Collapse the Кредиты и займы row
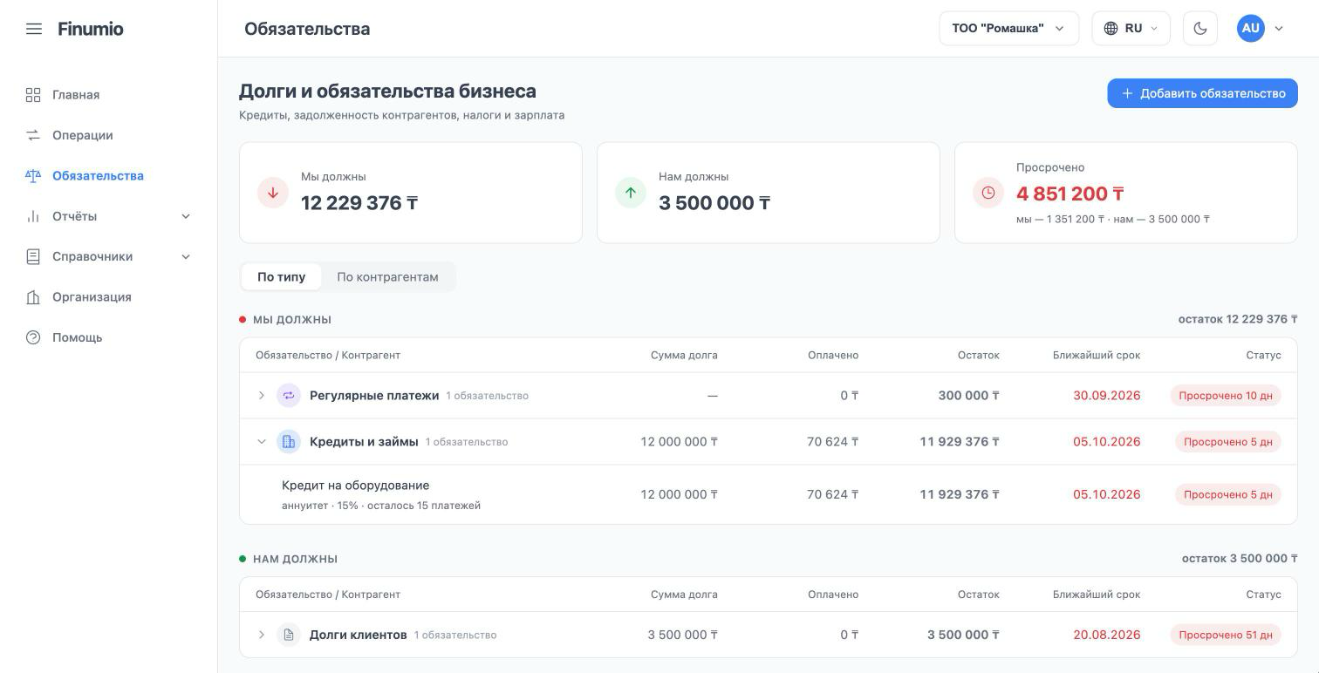 click(x=261, y=442)
